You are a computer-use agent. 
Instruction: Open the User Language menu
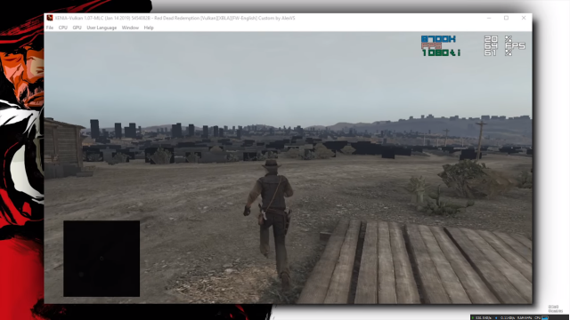coord(102,28)
